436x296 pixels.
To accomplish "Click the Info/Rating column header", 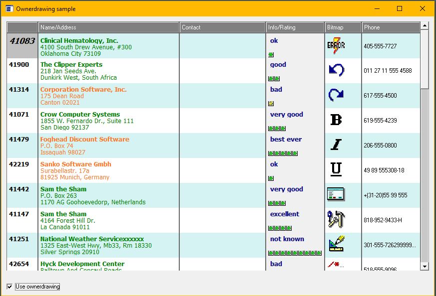I will [295, 27].
